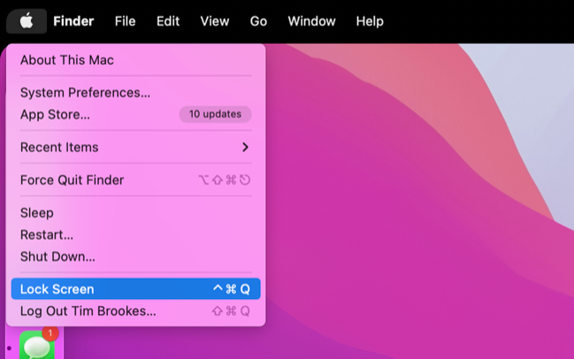Click the 10 updates badge
This screenshot has height=359, width=574.
[215, 114]
